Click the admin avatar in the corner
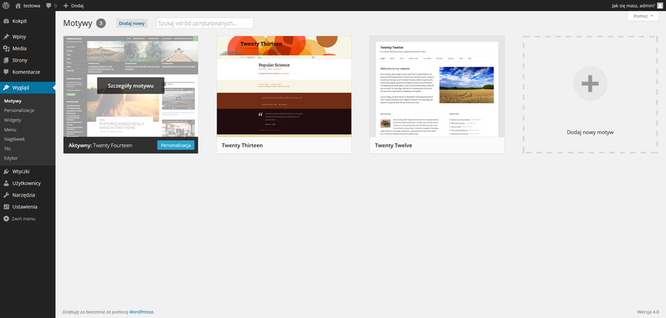Viewport: 666px width, 318px height. 660,6
